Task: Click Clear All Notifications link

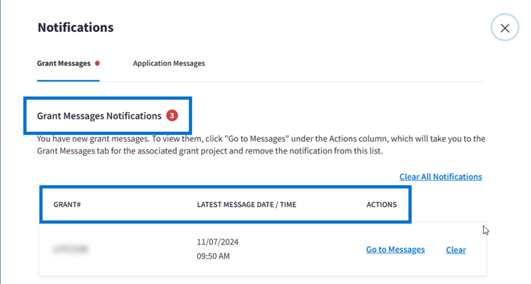Action: click(x=440, y=177)
